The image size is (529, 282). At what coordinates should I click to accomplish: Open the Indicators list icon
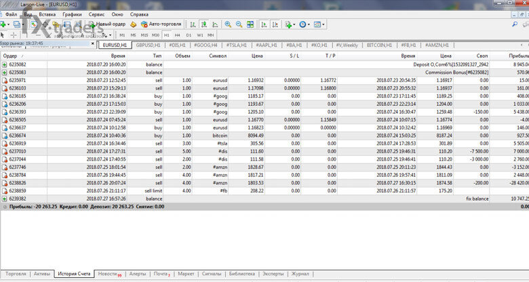coord(288,24)
